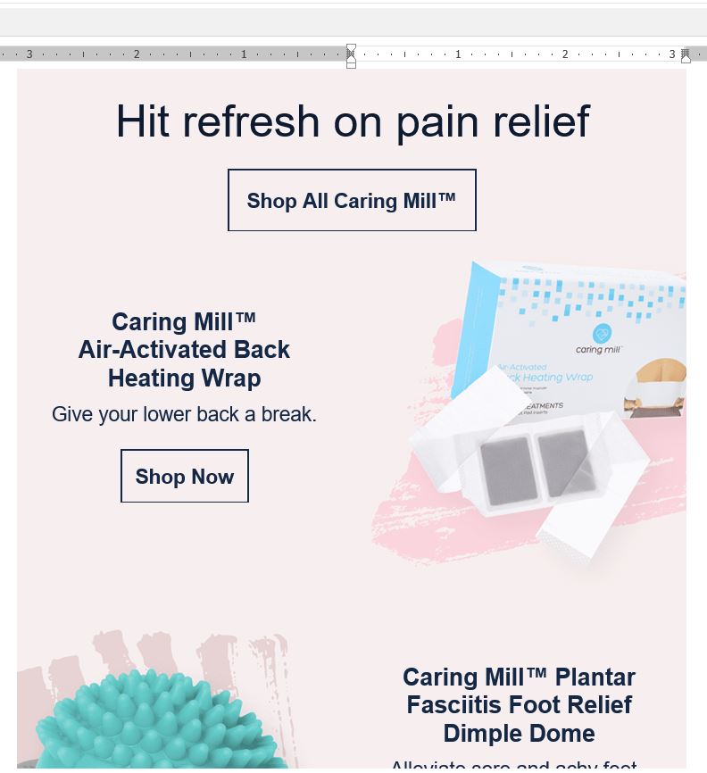Click the 2 mark on the ruler's left gray area

137,54
